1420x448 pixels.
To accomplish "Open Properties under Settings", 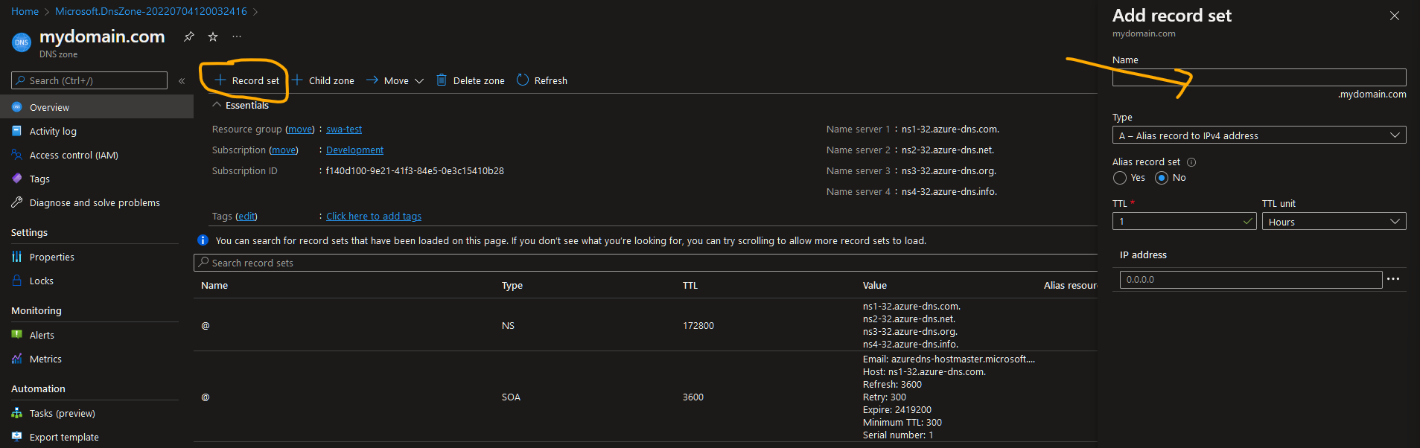I will (x=51, y=257).
